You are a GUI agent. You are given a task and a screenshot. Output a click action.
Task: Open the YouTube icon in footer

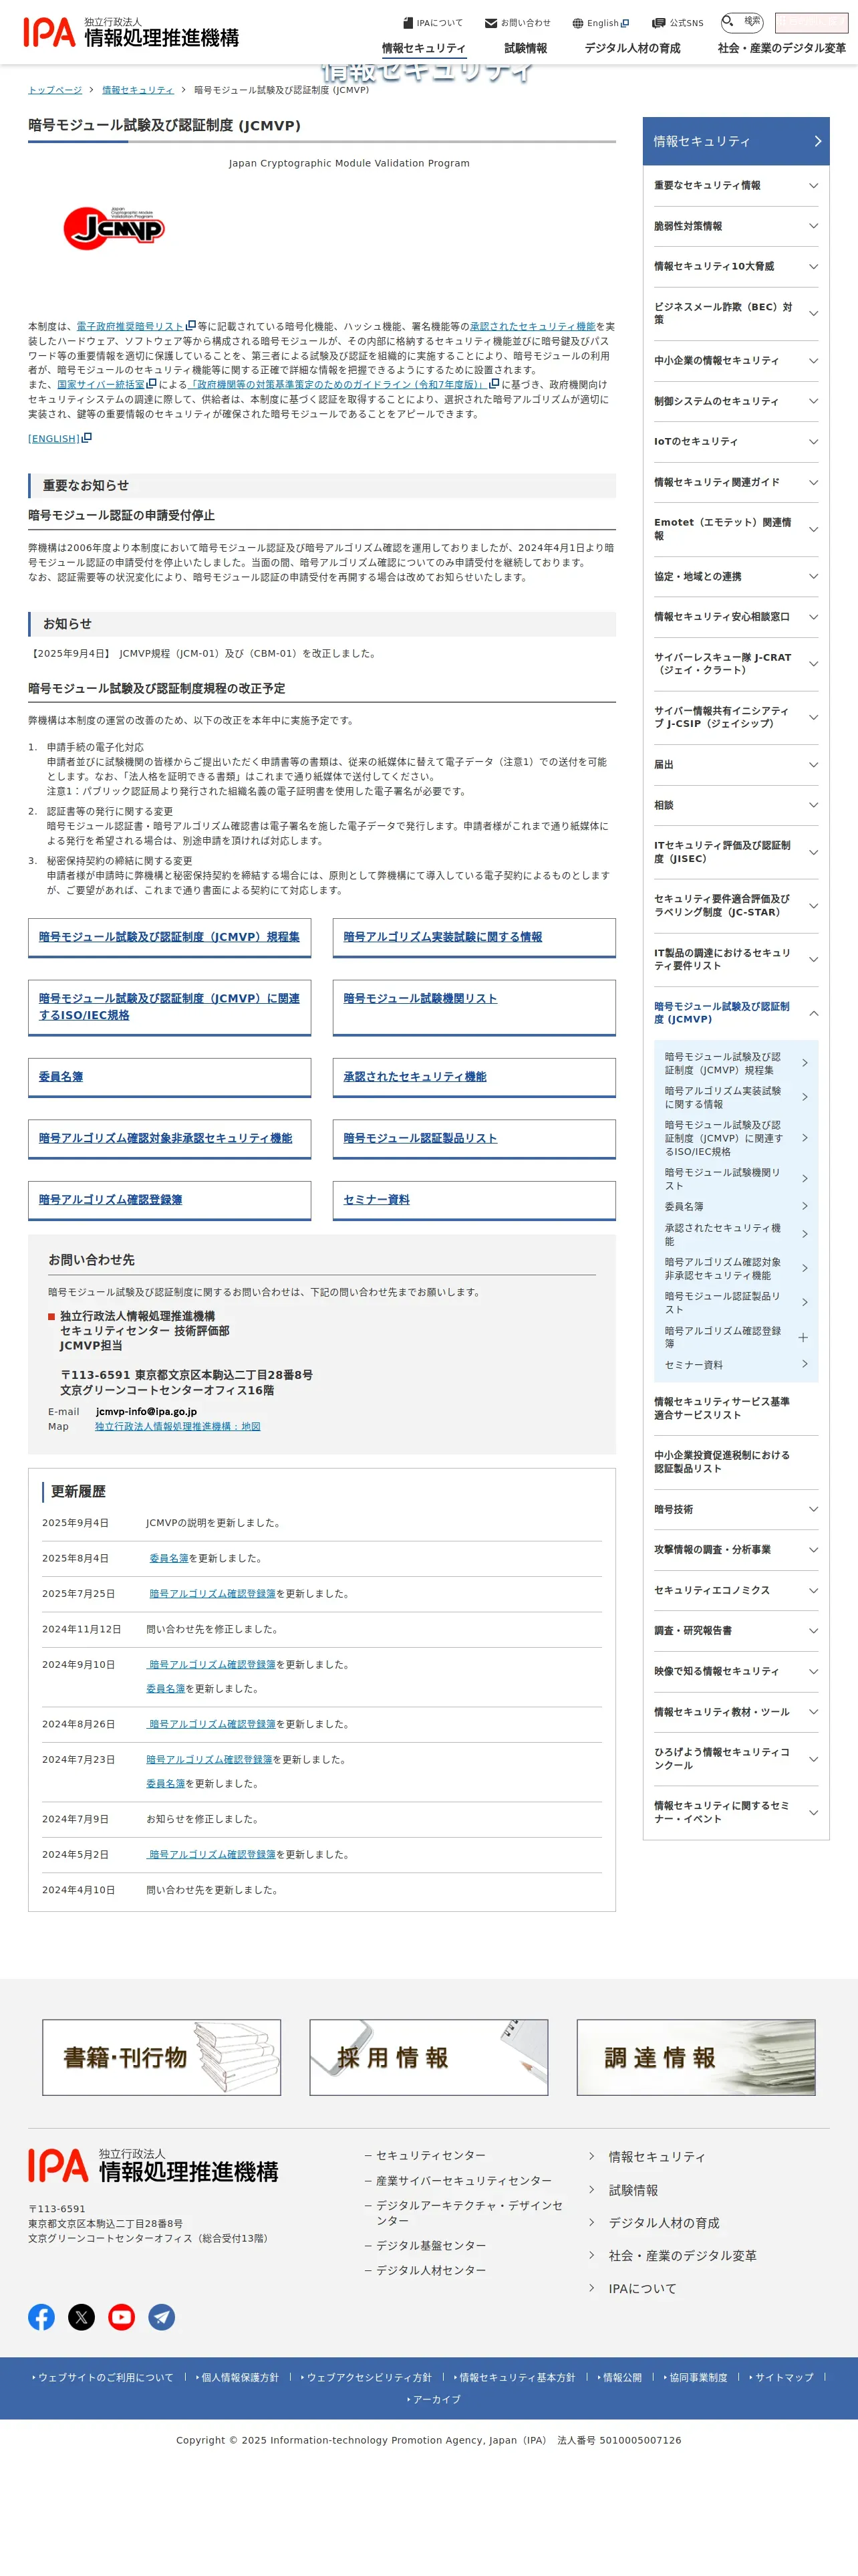click(122, 2317)
